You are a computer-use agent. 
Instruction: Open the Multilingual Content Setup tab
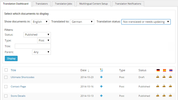tap(93, 4)
